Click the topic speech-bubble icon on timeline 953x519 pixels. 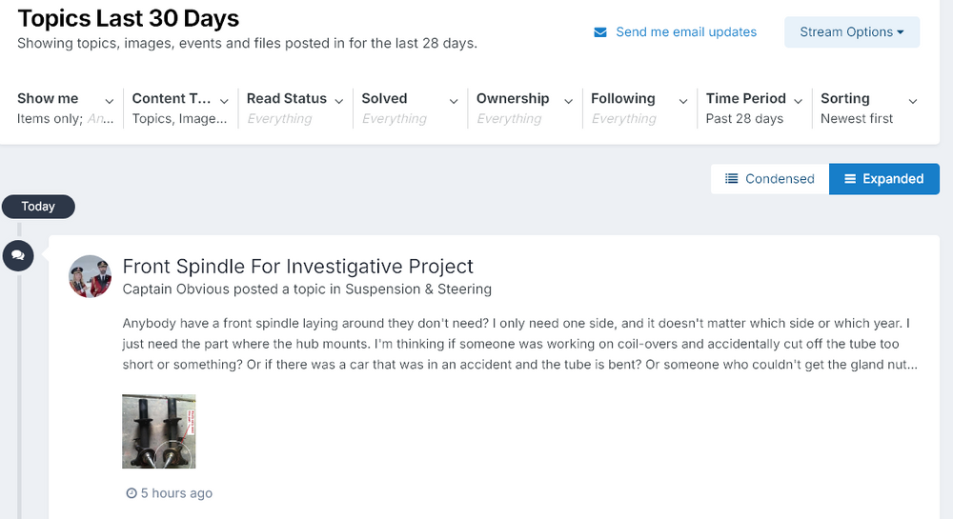(18, 255)
